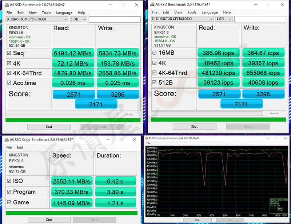The image size is (291, 224).
Task: Open the drive dropdown in the Seq benchmark window
Action: point(37,19)
